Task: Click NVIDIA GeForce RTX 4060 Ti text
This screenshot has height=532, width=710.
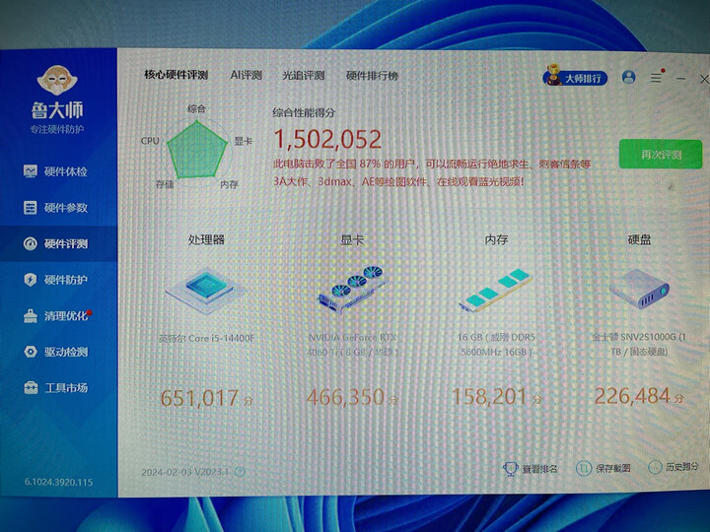Action: pyautogui.click(x=352, y=344)
